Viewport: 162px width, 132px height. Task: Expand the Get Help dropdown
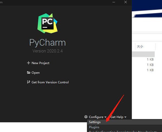point(119,117)
